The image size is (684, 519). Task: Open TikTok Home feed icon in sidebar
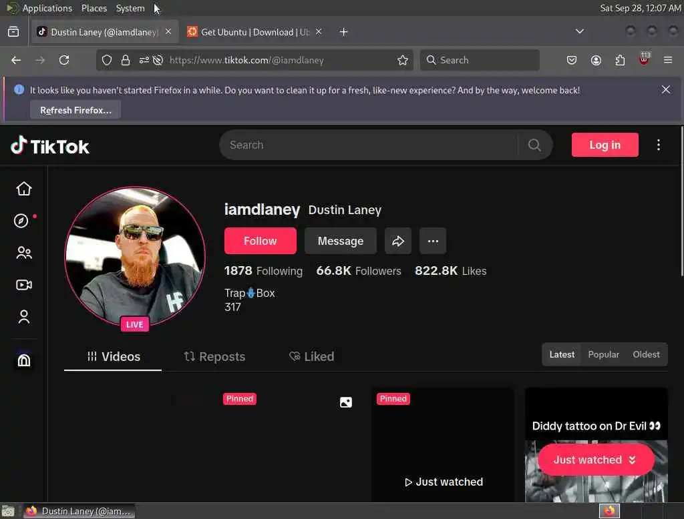(24, 189)
